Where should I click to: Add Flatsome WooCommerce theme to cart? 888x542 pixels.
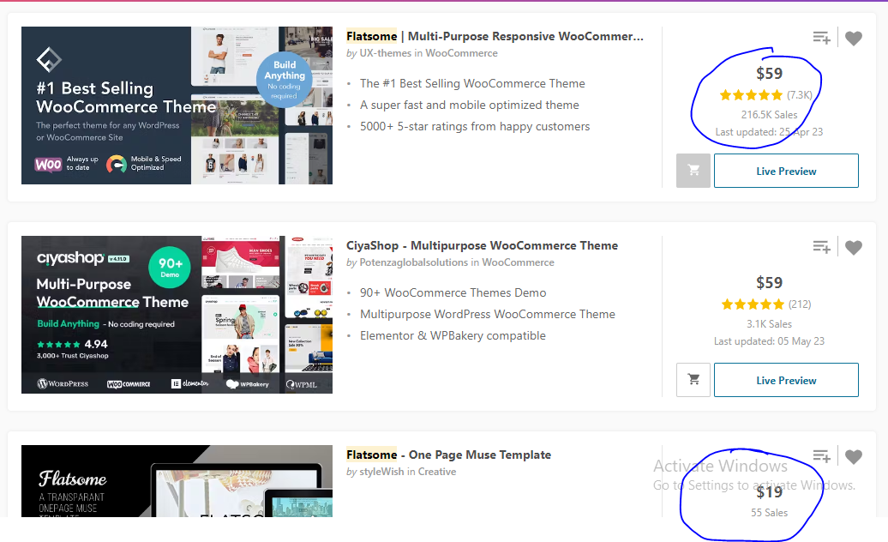point(693,171)
